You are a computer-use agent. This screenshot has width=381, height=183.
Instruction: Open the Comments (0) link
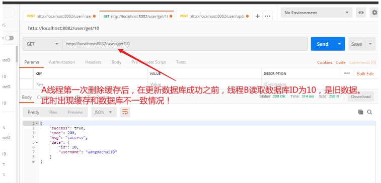[362, 62]
